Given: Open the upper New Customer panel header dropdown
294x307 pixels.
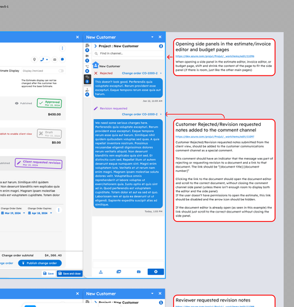Looking at the screenshot, I should click(x=153, y=37).
